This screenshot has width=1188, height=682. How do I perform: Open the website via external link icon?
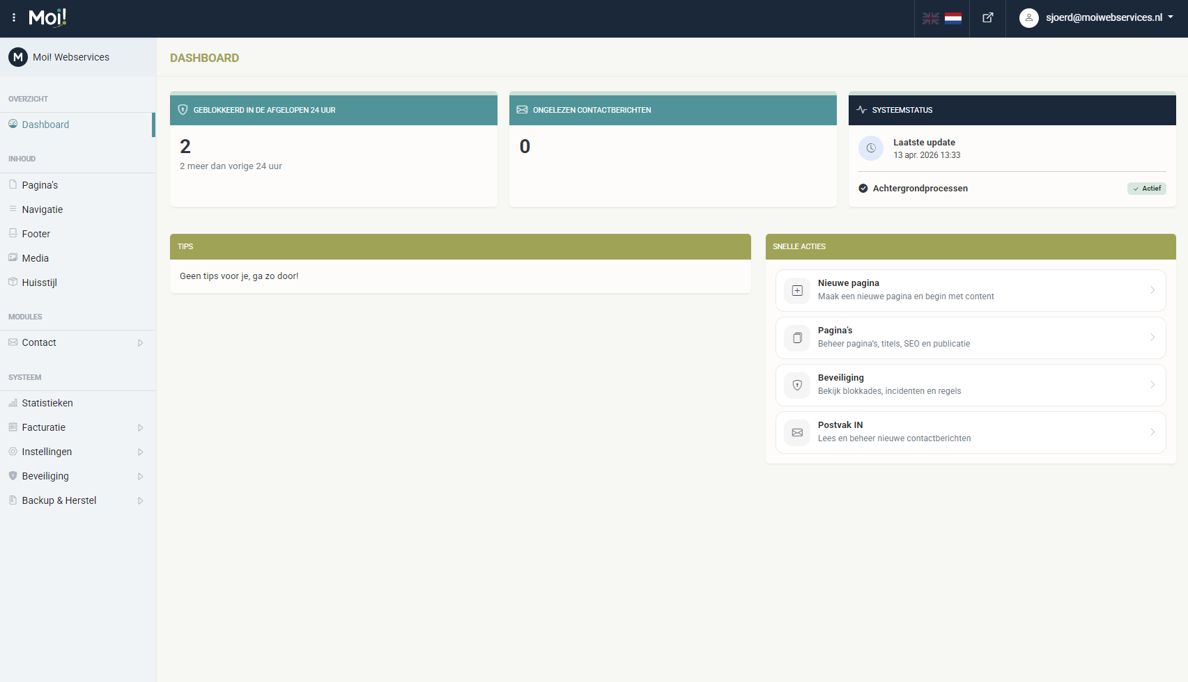tap(987, 18)
